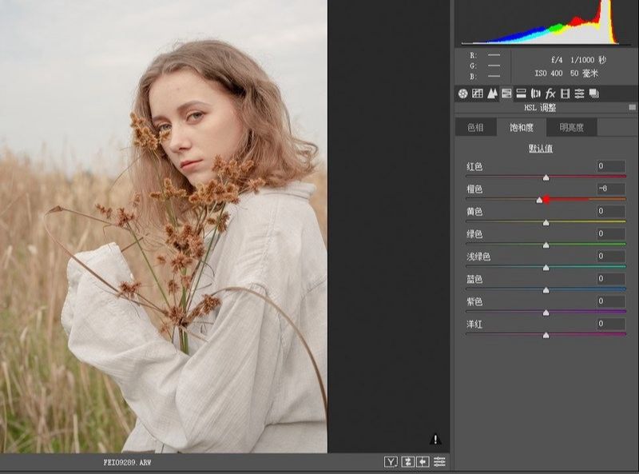Open the Camera Calibration panel icon
Image resolution: width=639 pixels, height=474 pixels.
click(x=565, y=94)
